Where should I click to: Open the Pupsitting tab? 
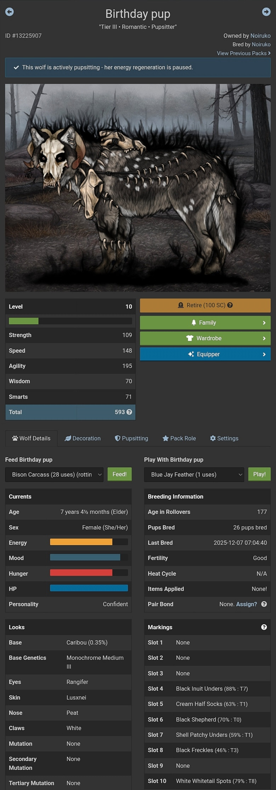pyautogui.click(x=131, y=438)
